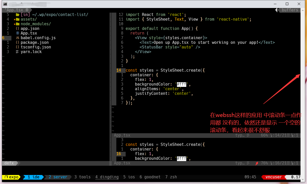Open App.tsx in the file tree
Image resolution: width=307 pixels, height=184 pixels.
(x=29, y=33)
